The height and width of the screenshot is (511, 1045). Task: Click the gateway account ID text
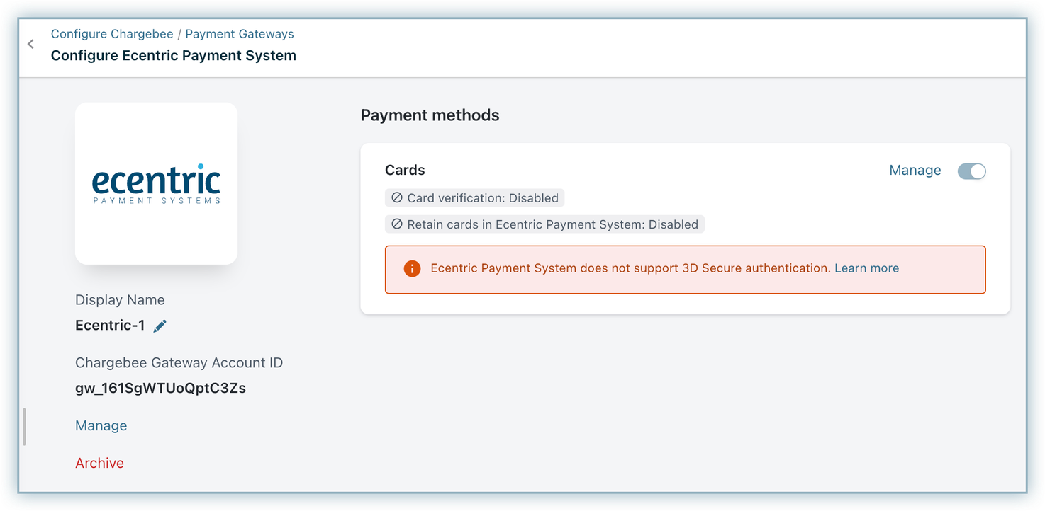pos(160,388)
